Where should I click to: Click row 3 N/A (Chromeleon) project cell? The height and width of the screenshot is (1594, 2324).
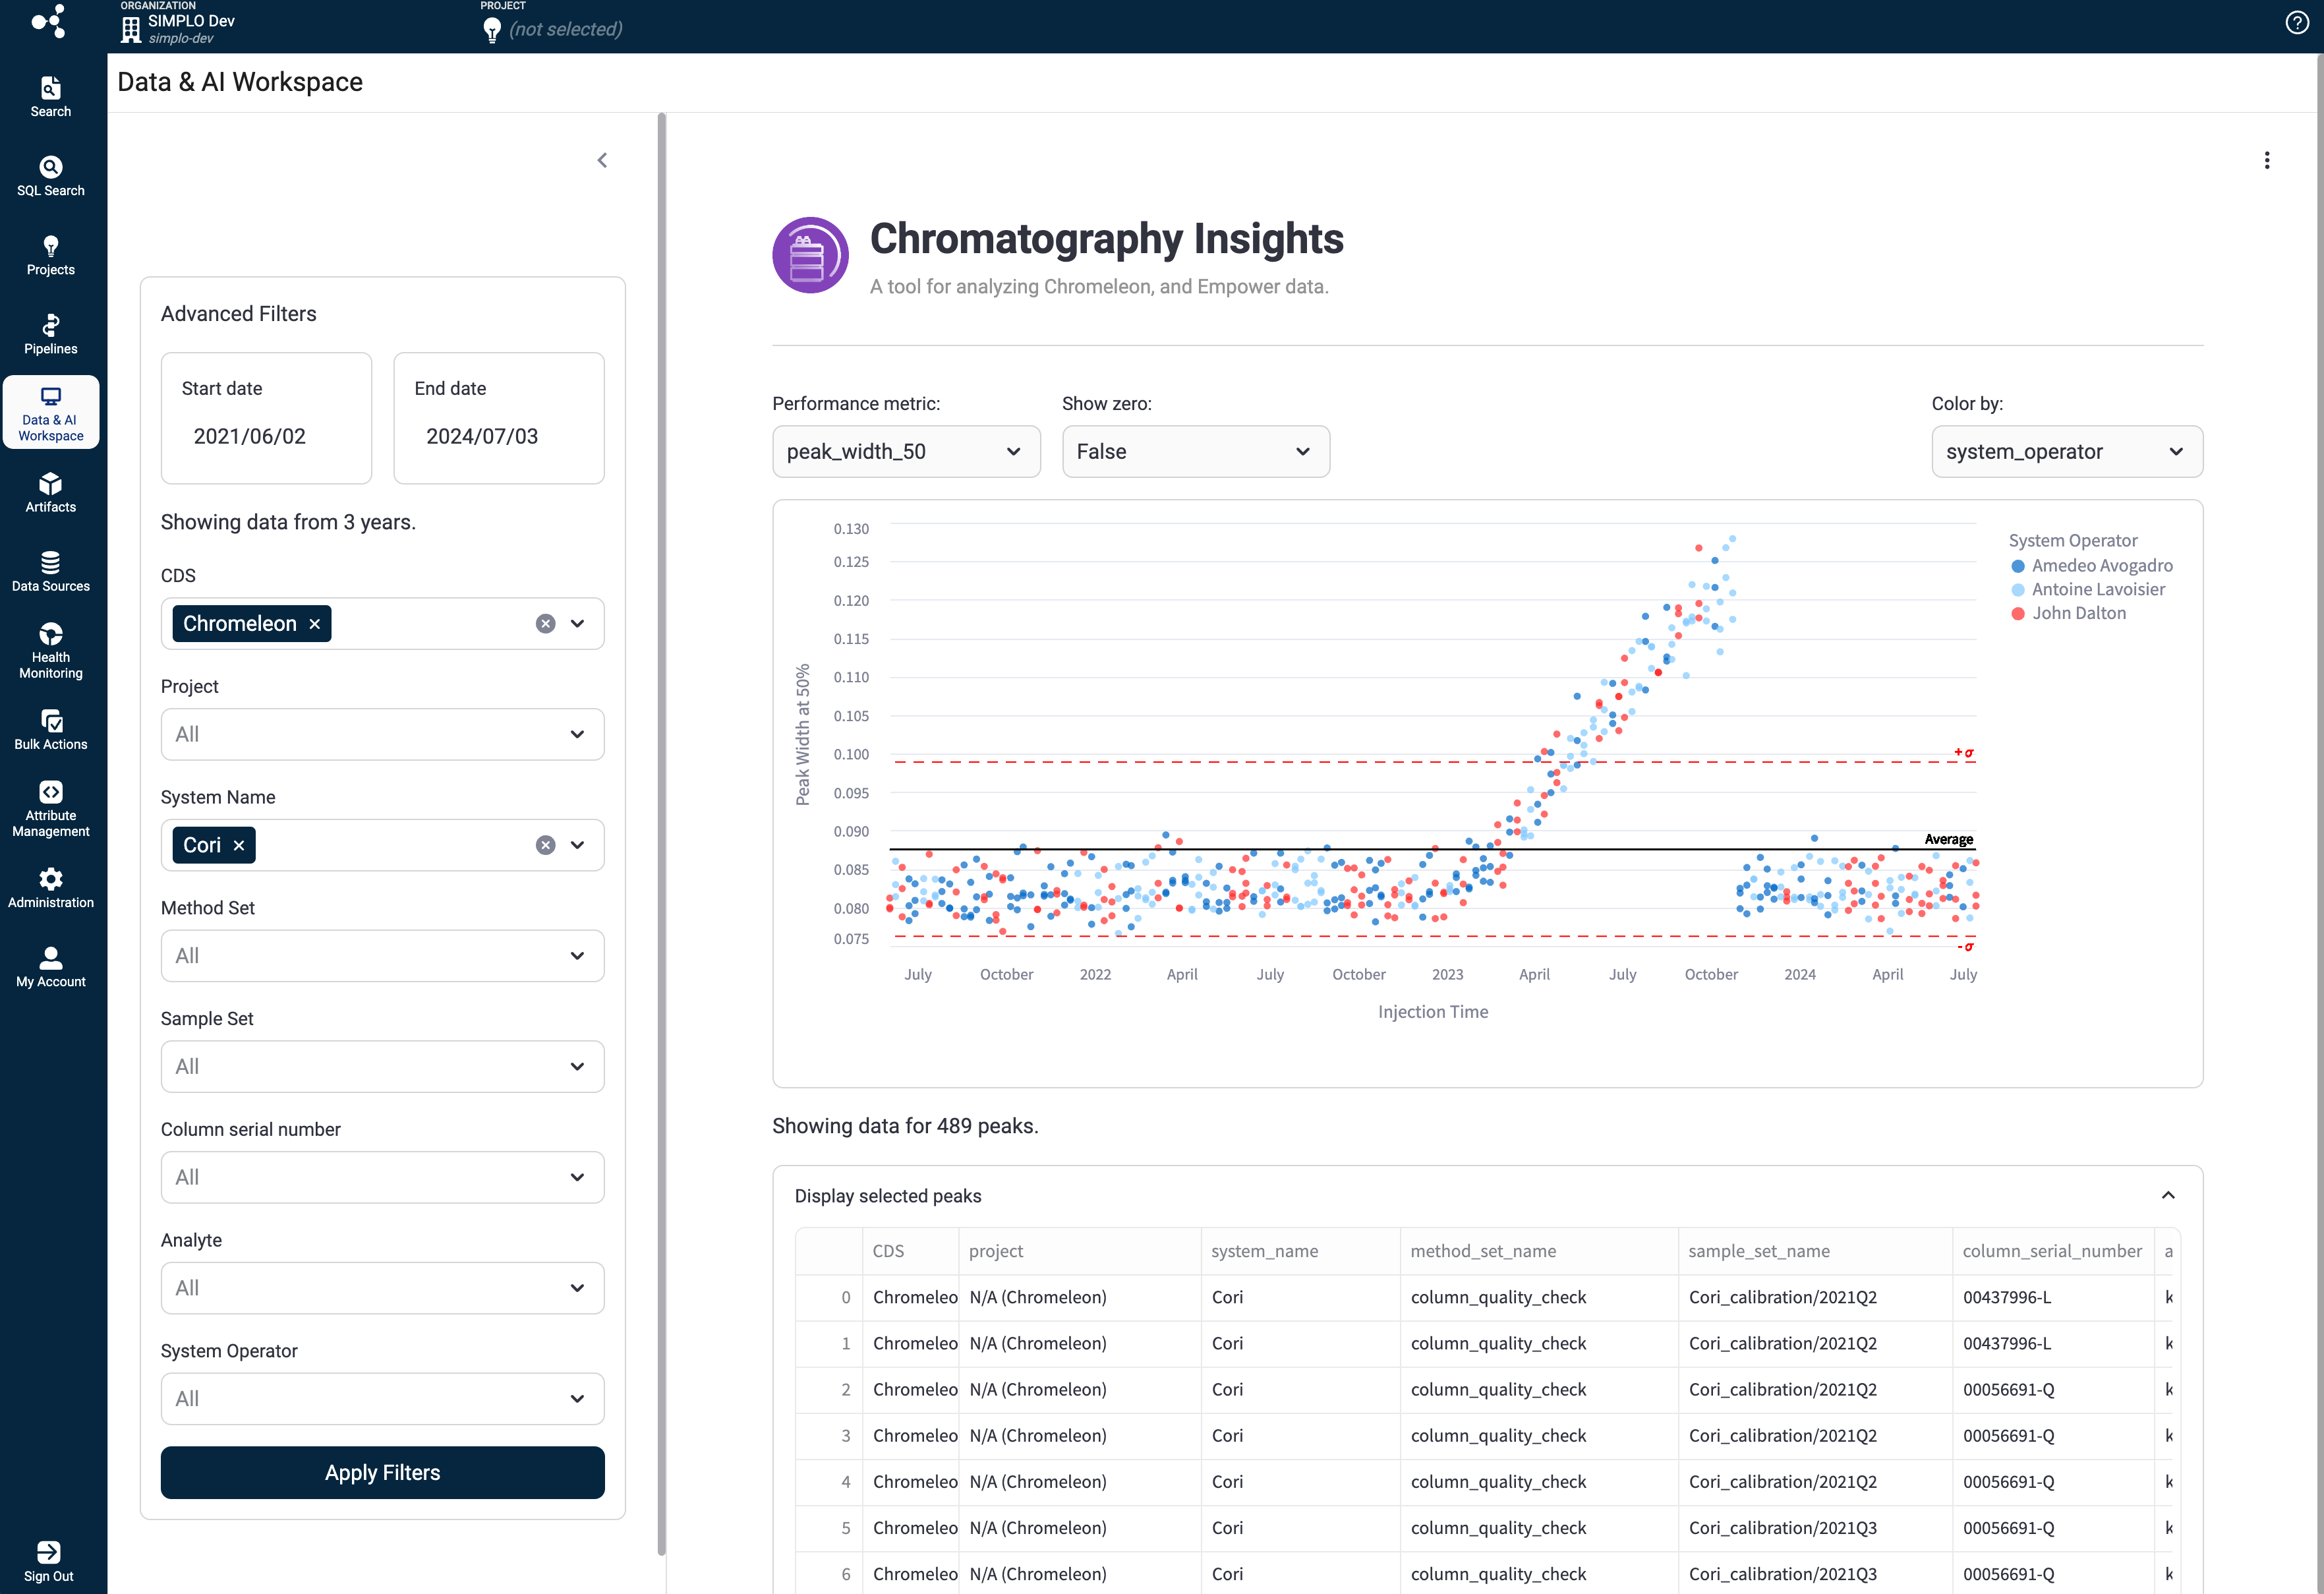(x=1080, y=1435)
